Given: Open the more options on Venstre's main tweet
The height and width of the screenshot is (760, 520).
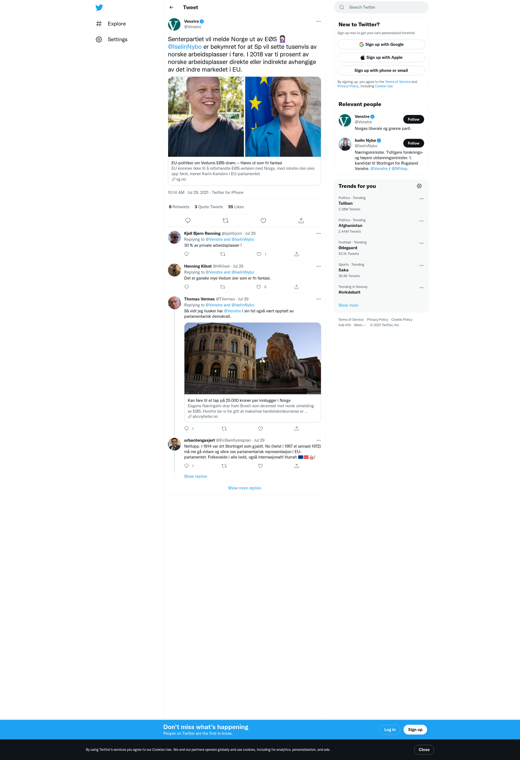Looking at the screenshot, I should (x=318, y=22).
